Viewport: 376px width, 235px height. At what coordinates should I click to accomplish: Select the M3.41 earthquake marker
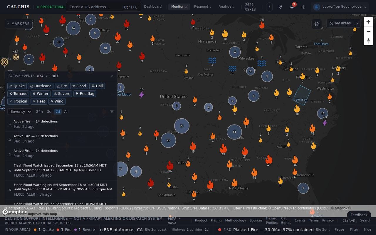coord(16,57)
